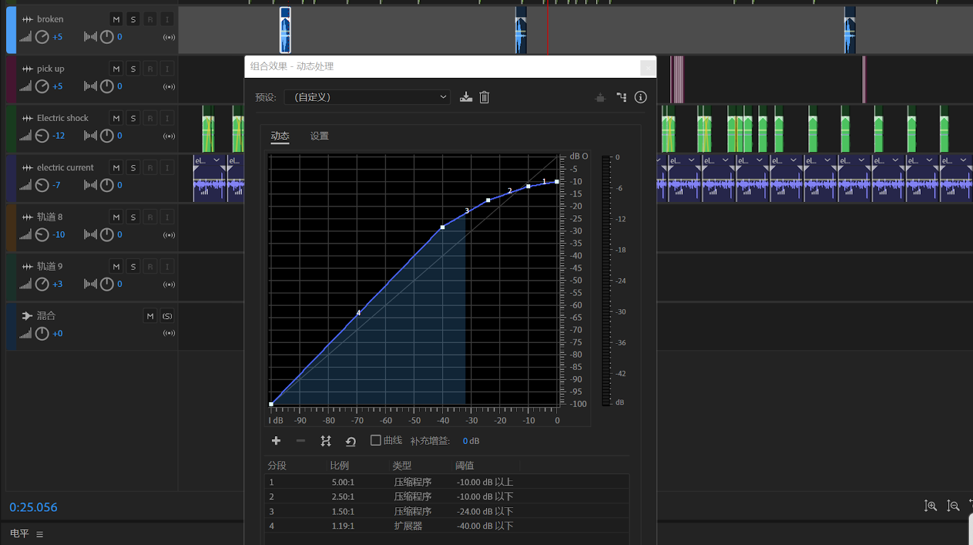This screenshot has width=973, height=545.
Task: Solo the broken track
Action: pos(133,19)
